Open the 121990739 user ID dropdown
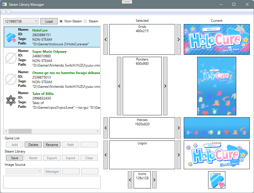 21,21
